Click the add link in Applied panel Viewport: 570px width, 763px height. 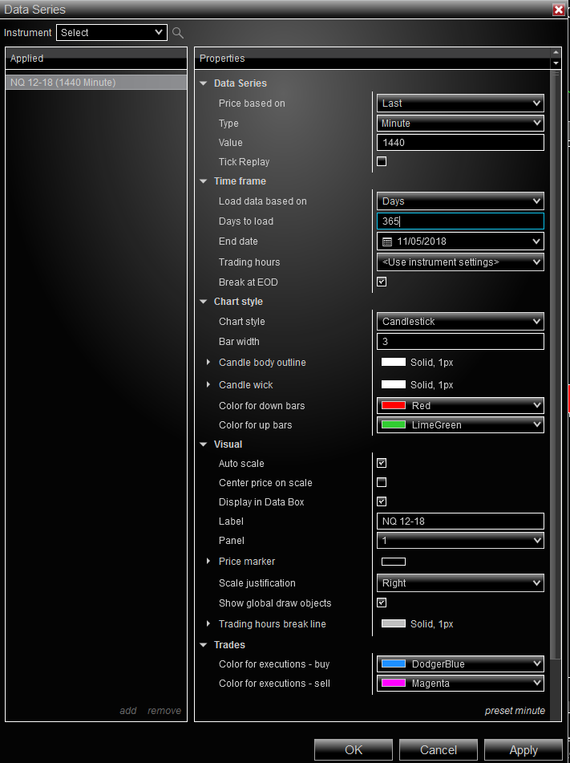pyautogui.click(x=128, y=710)
